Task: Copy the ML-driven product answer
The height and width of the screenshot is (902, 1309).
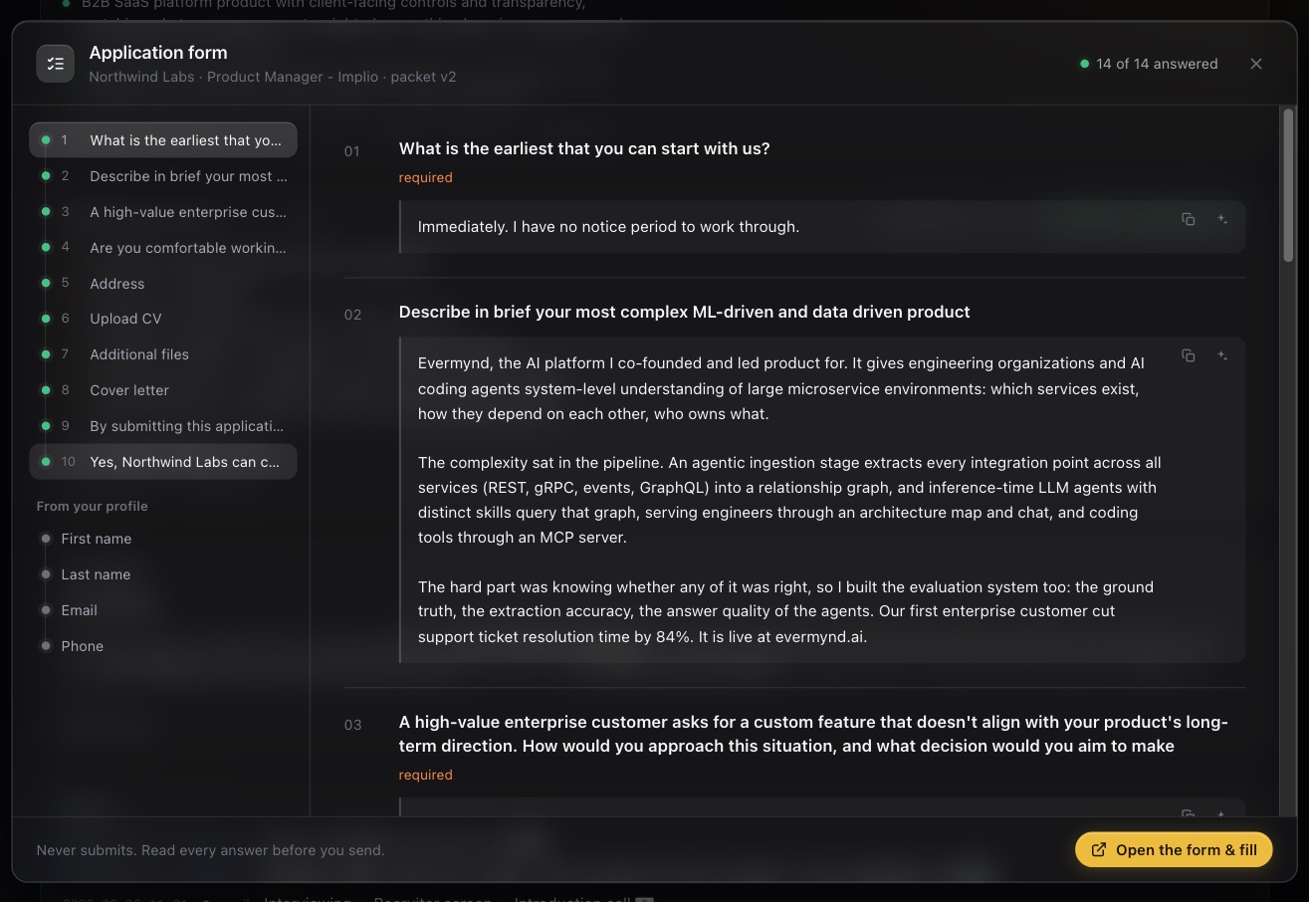Action: (x=1188, y=355)
